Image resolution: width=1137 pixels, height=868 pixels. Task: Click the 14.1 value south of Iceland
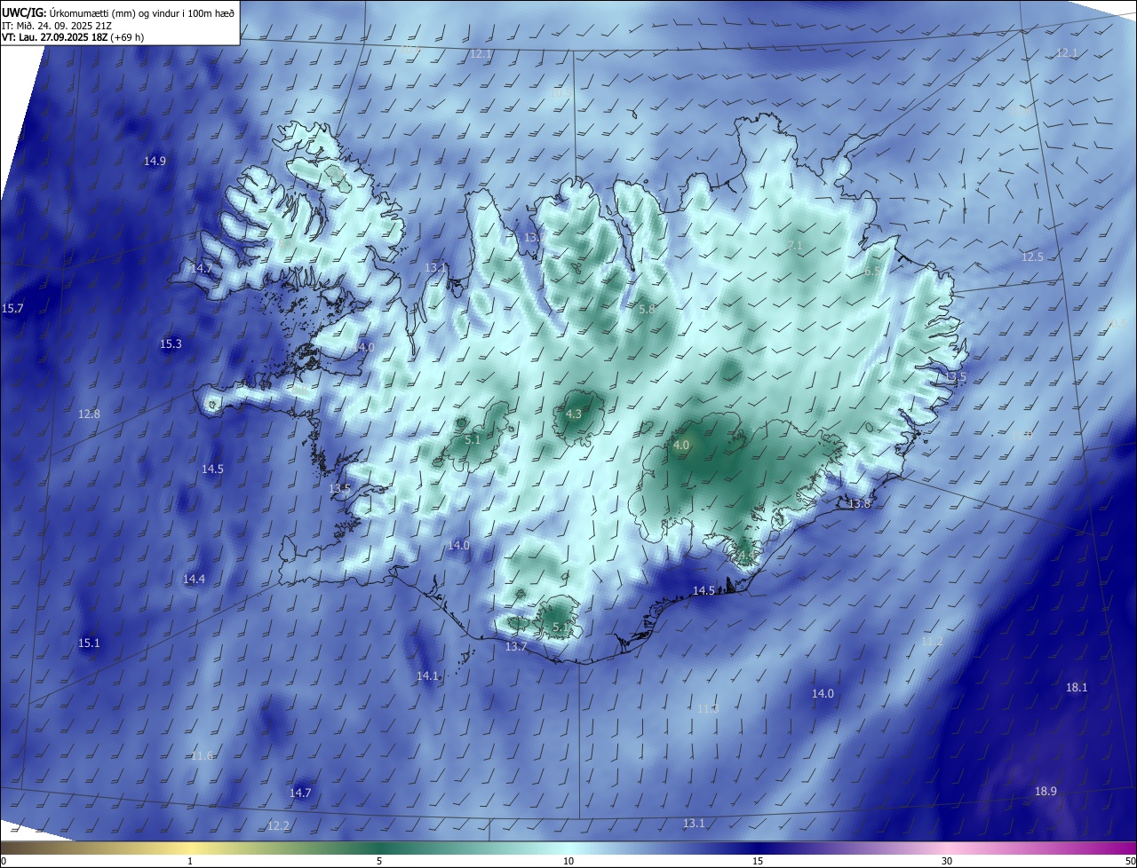pos(427,675)
